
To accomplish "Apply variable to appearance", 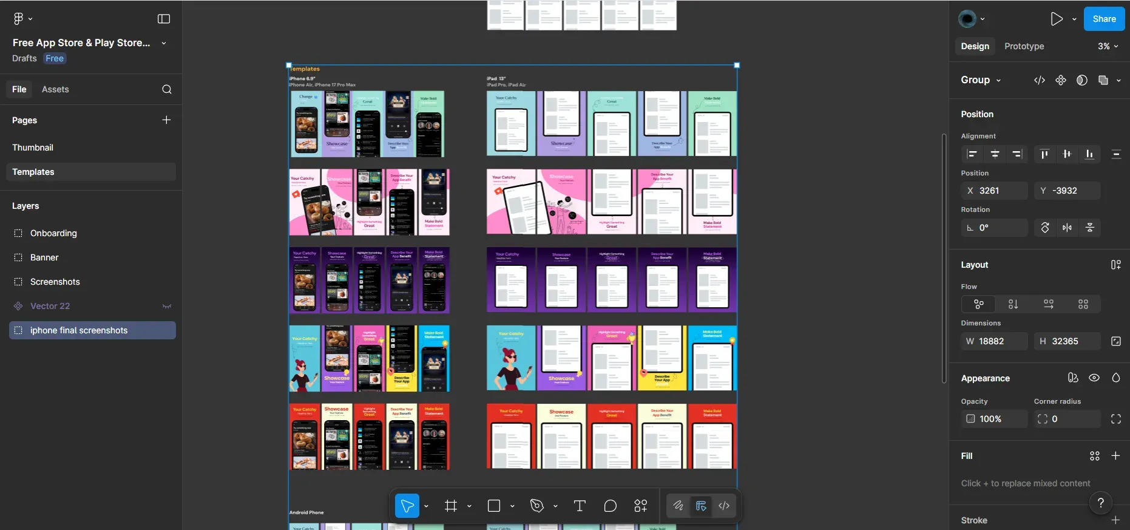I will pos(1073,378).
